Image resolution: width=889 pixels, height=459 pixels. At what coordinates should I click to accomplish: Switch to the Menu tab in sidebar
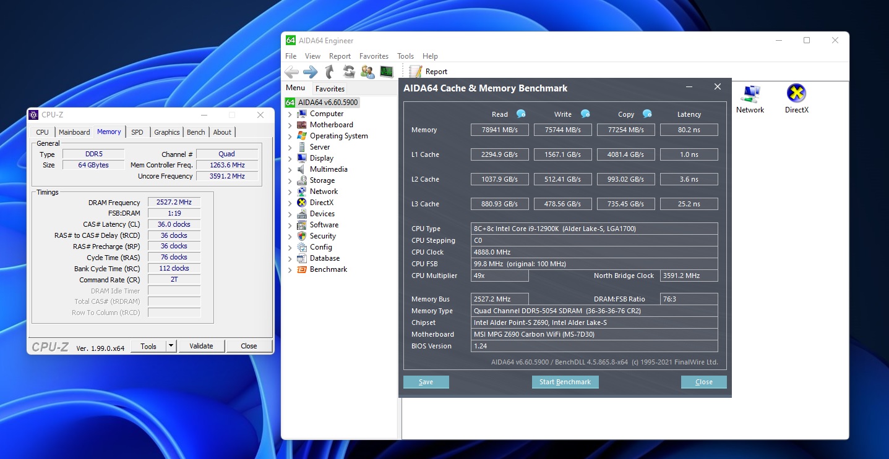point(295,88)
